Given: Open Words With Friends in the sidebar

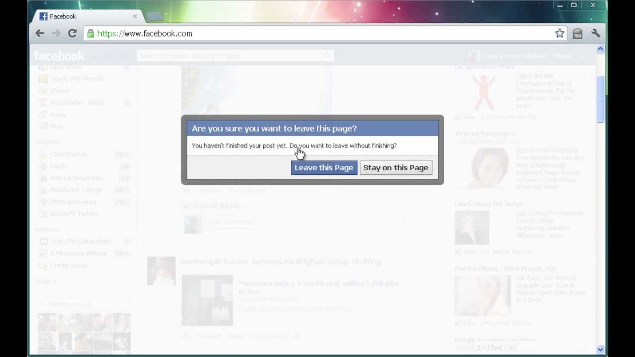Looking at the screenshot, I should (76, 79).
